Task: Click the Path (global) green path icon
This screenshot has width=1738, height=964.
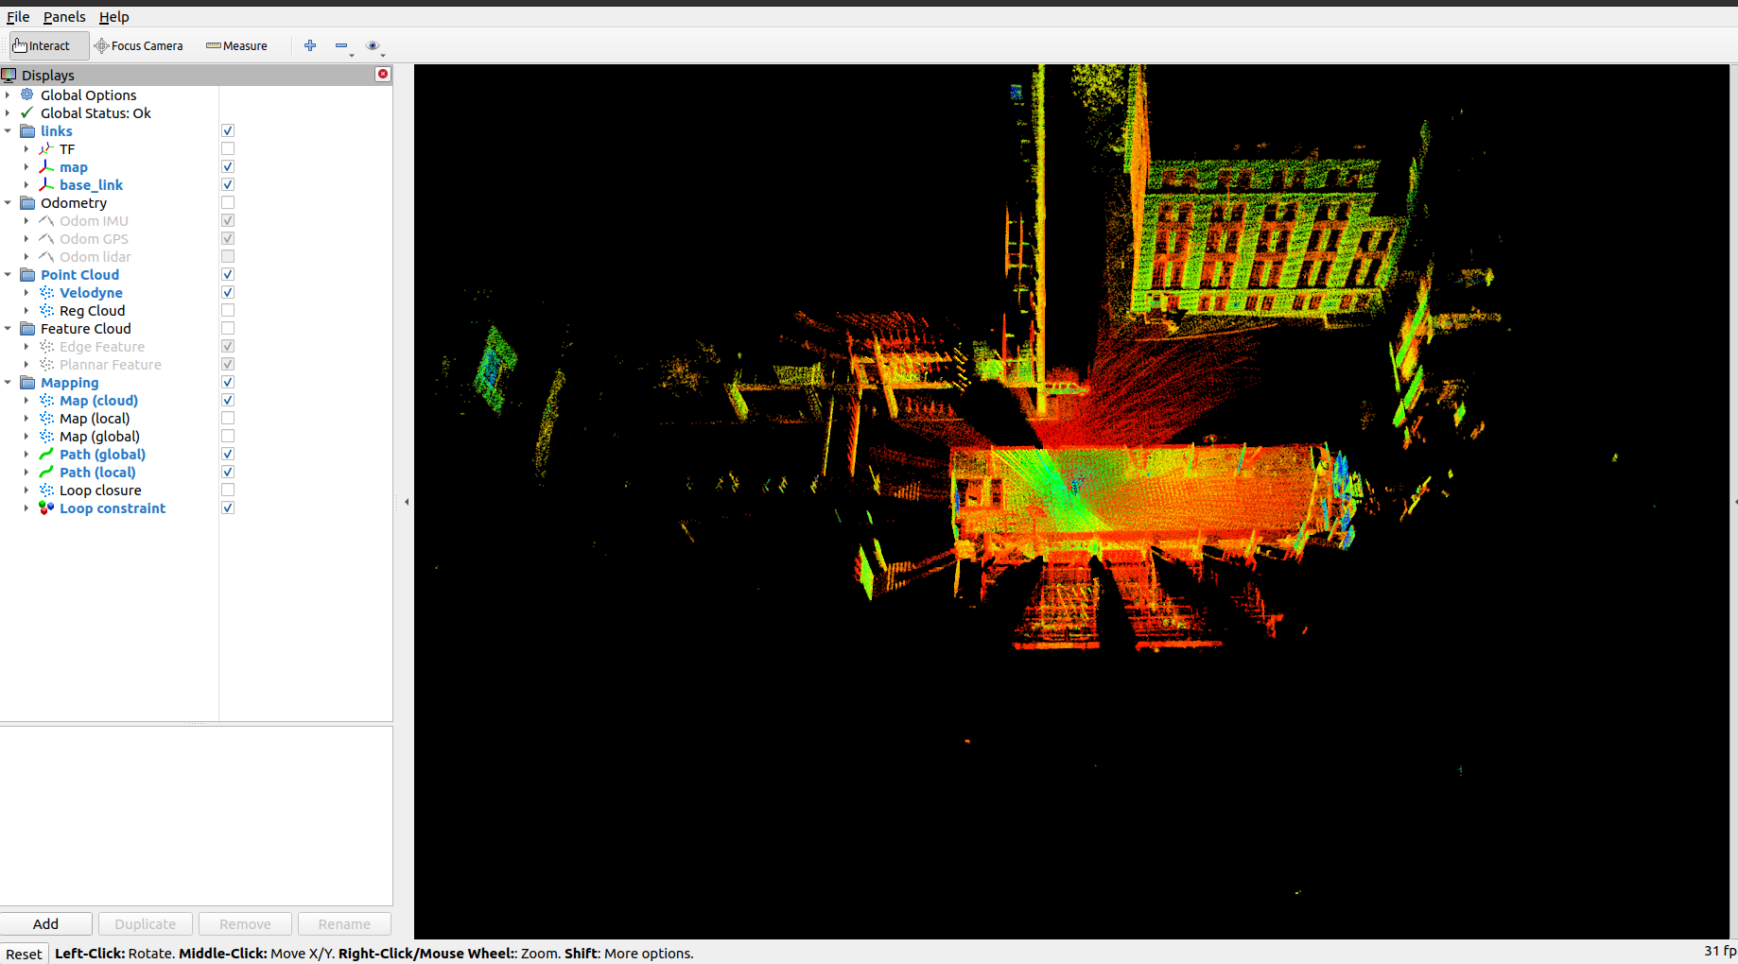Action: coord(46,454)
